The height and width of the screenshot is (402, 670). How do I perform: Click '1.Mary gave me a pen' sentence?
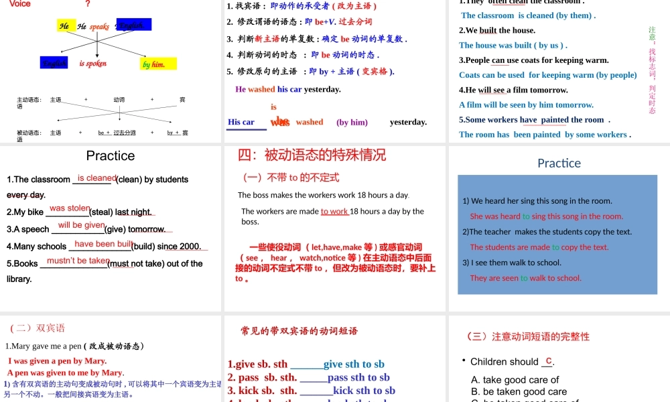pos(74,346)
